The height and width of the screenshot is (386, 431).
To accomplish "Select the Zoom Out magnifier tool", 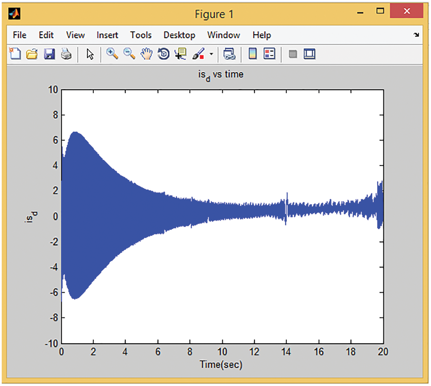I will point(129,54).
